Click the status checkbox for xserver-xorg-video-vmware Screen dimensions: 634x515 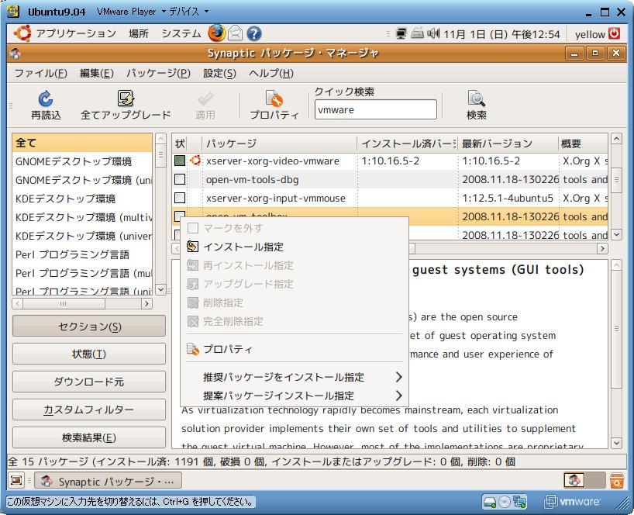pyautogui.click(x=180, y=161)
